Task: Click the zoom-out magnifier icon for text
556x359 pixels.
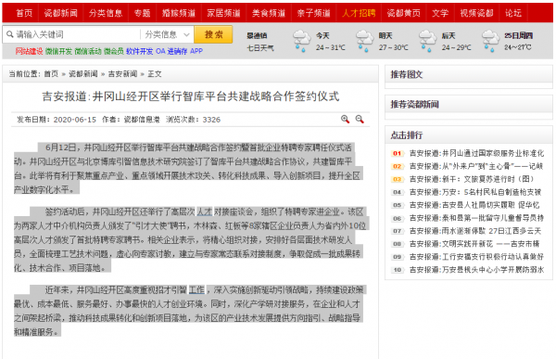Action: pos(360,120)
